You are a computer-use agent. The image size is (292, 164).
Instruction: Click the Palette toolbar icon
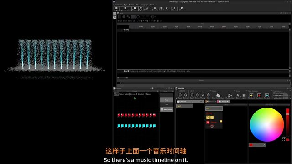[x=174, y=9]
